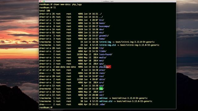Select the 'lib64/' directory name
198x111 pixels.
(103, 51)
